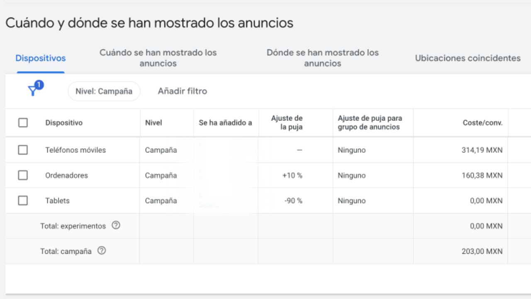Switch to Cuándo se han mostrado los anuncios tab
Viewport: 531px width, 299px height.
click(158, 58)
